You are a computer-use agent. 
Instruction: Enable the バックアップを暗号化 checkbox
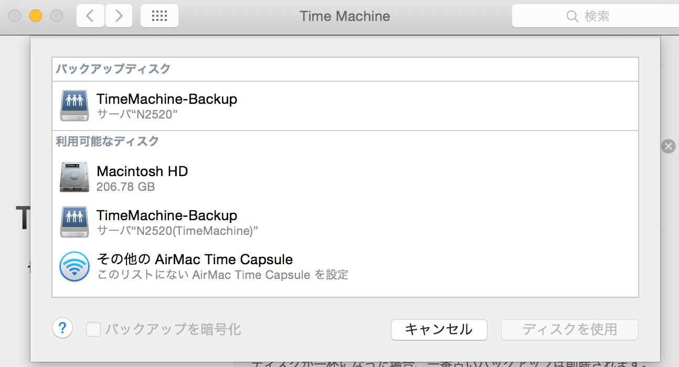click(93, 329)
